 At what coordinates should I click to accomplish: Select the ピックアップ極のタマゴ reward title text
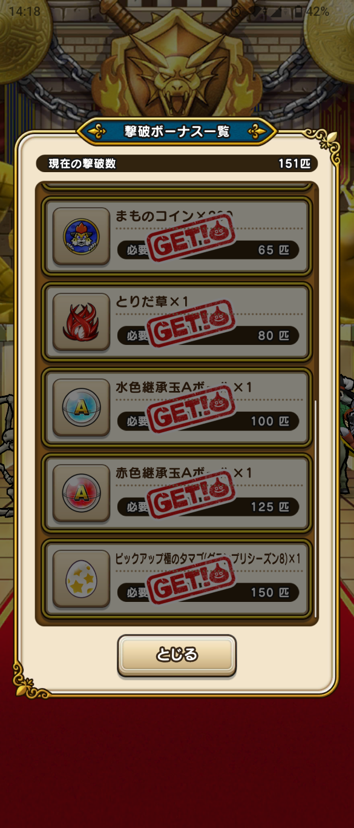208,558
